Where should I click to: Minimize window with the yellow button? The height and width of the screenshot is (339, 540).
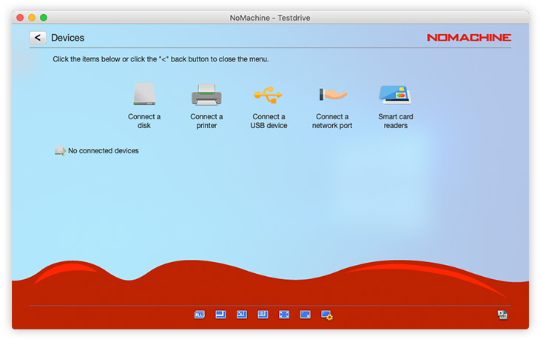click(32, 17)
